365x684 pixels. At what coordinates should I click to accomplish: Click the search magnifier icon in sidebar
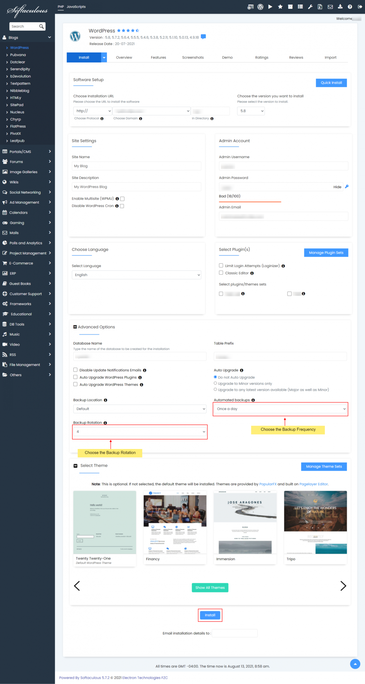tap(41, 27)
